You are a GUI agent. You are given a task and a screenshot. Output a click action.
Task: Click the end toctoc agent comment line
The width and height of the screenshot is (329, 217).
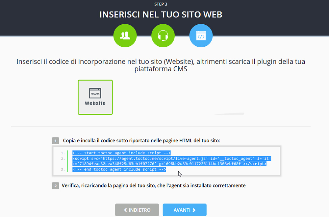119,169
